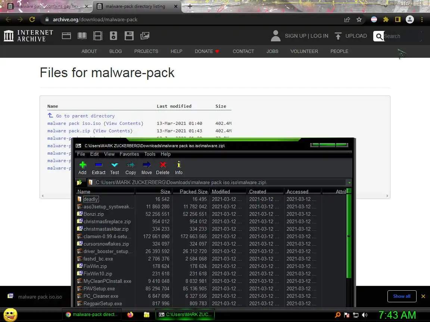Sort 7-Zip list by Modified column
The image size is (430, 322).
(x=228, y=192)
